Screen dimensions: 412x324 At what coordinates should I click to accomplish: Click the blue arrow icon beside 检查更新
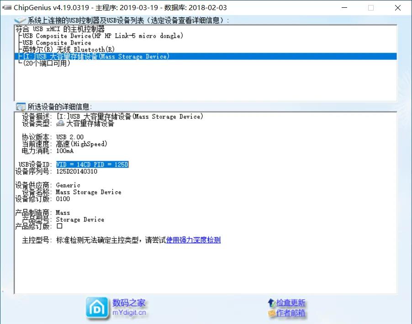tap(271, 302)
